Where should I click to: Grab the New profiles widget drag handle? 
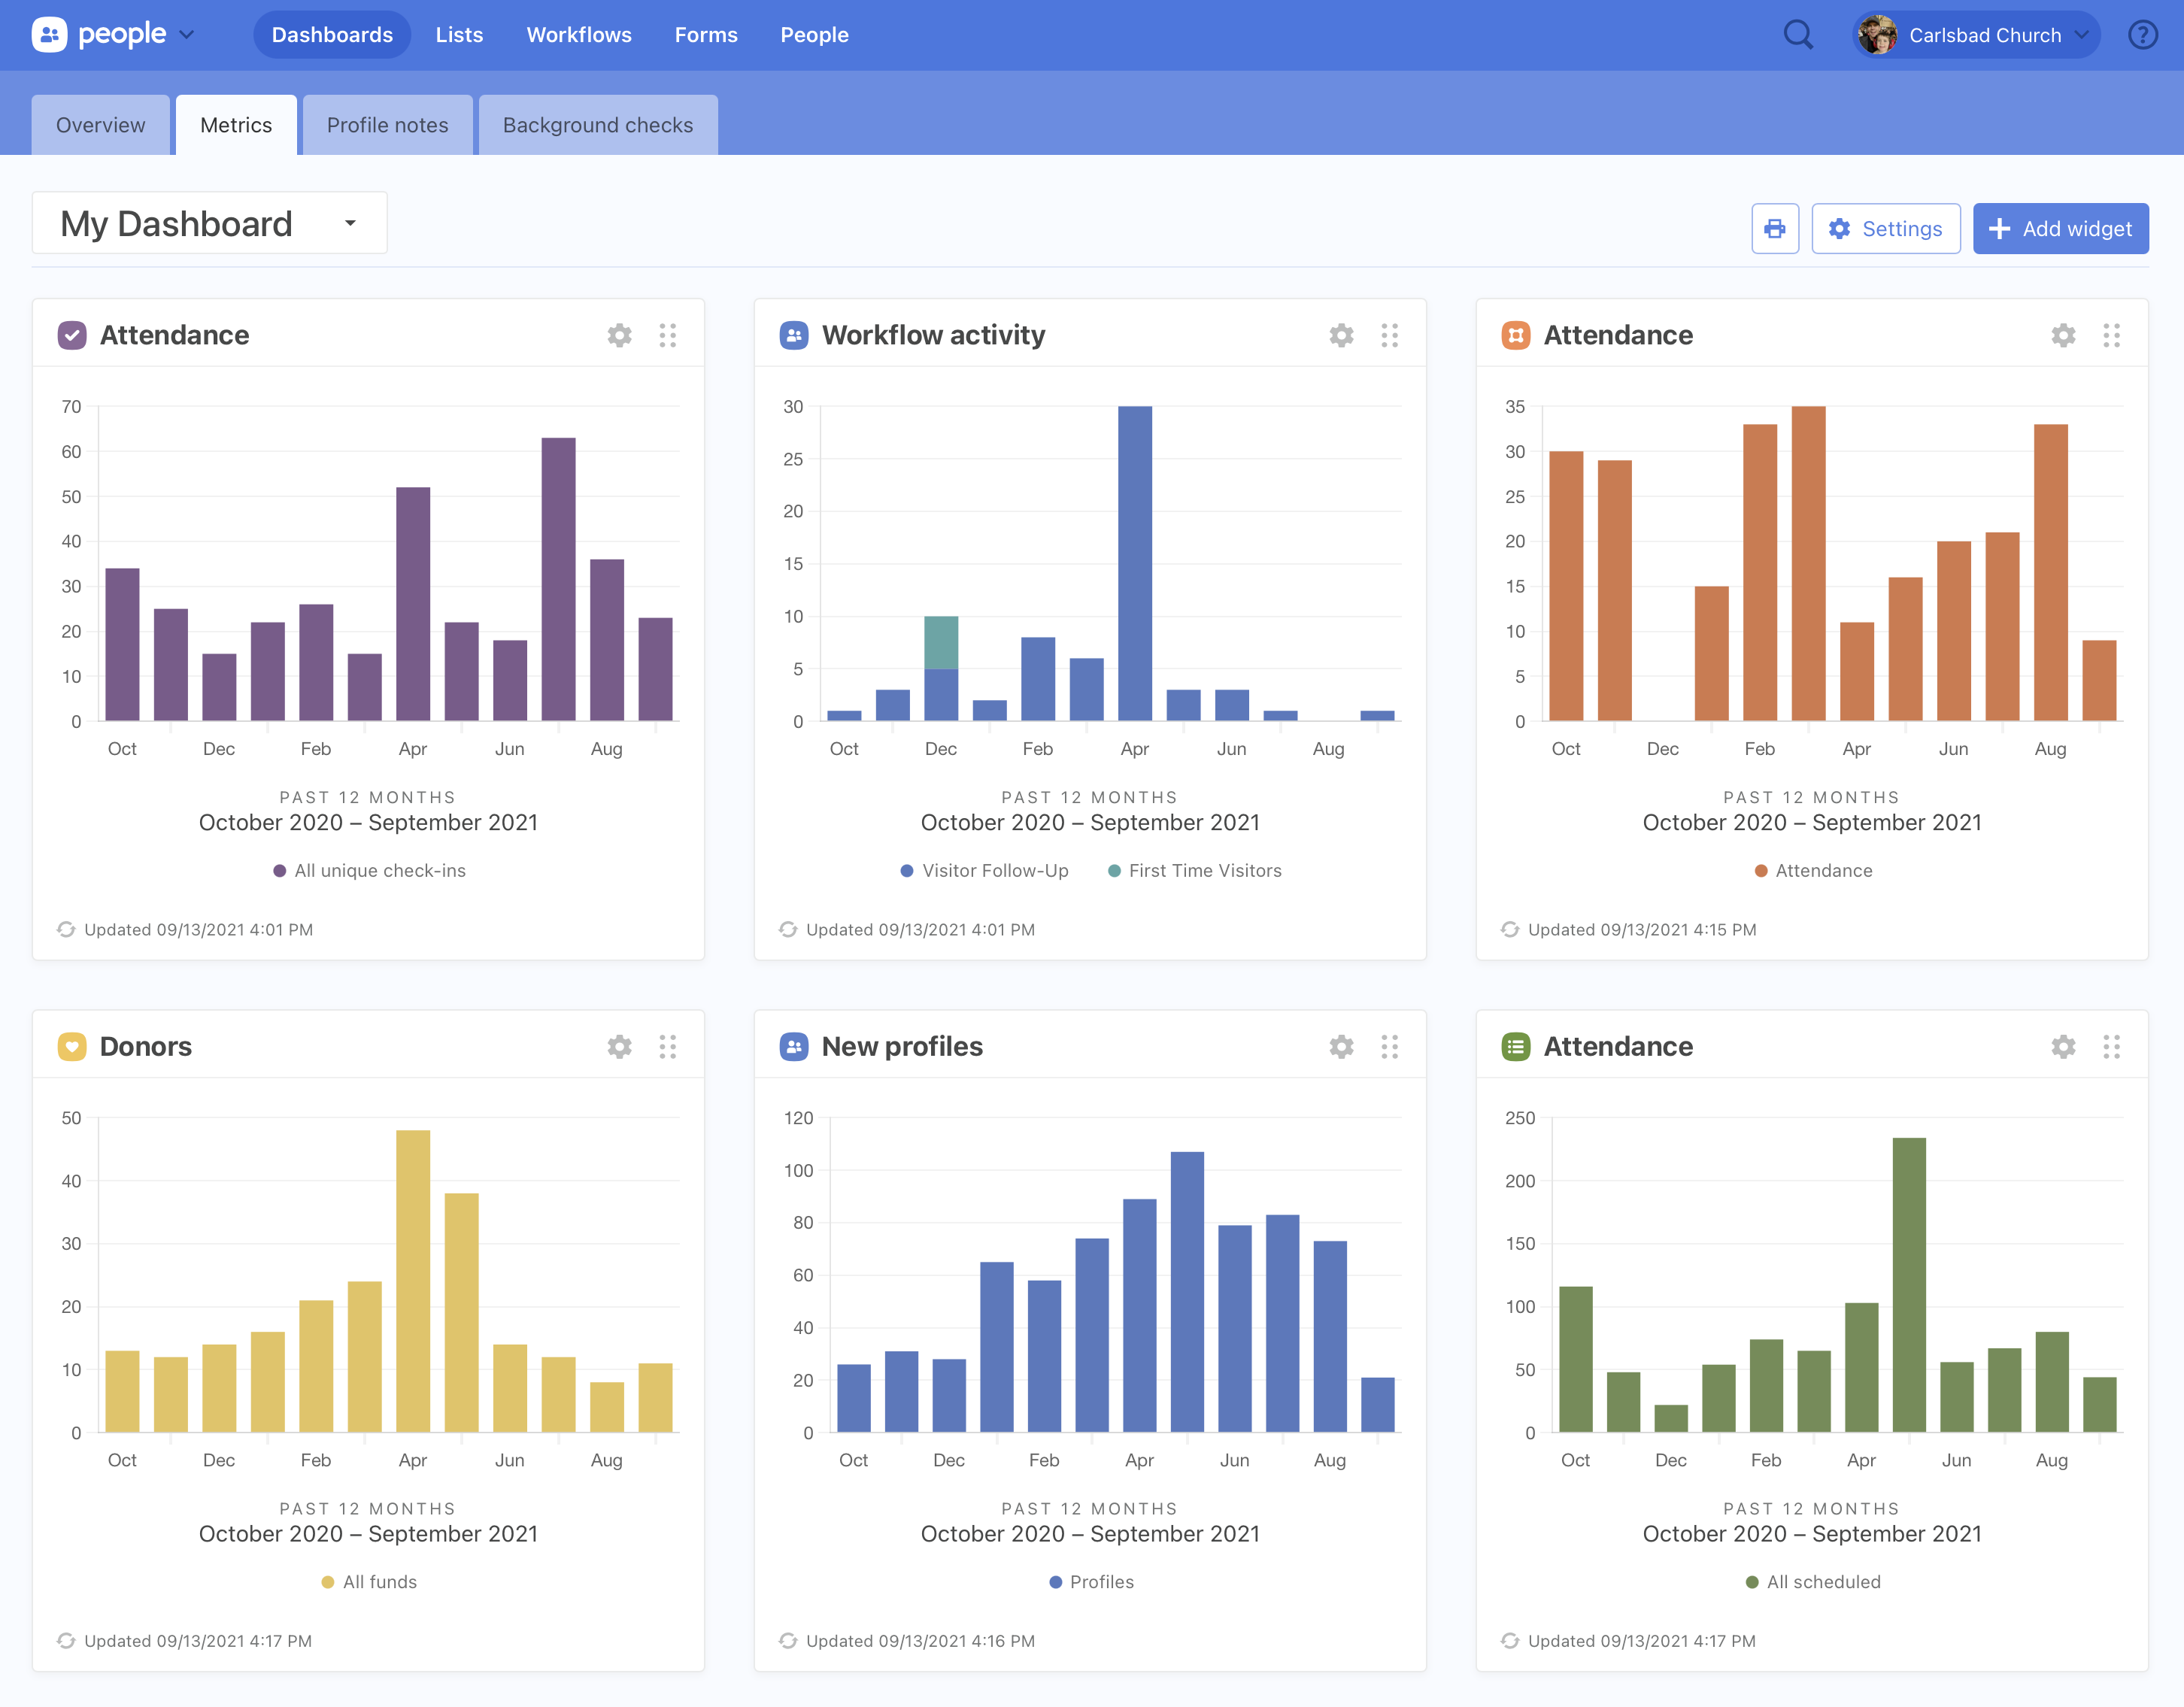tap(1389, 1046)
